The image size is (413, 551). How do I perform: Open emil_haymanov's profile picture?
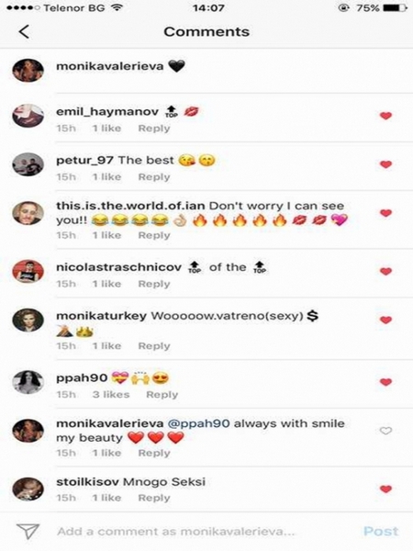(28, 116)
